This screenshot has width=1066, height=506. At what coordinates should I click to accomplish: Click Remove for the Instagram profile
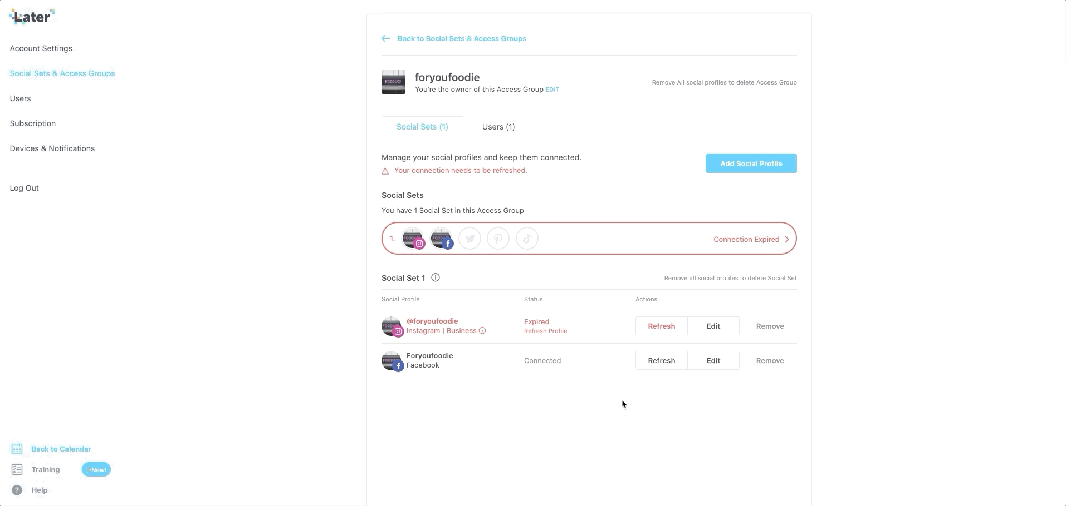point(770,326)
